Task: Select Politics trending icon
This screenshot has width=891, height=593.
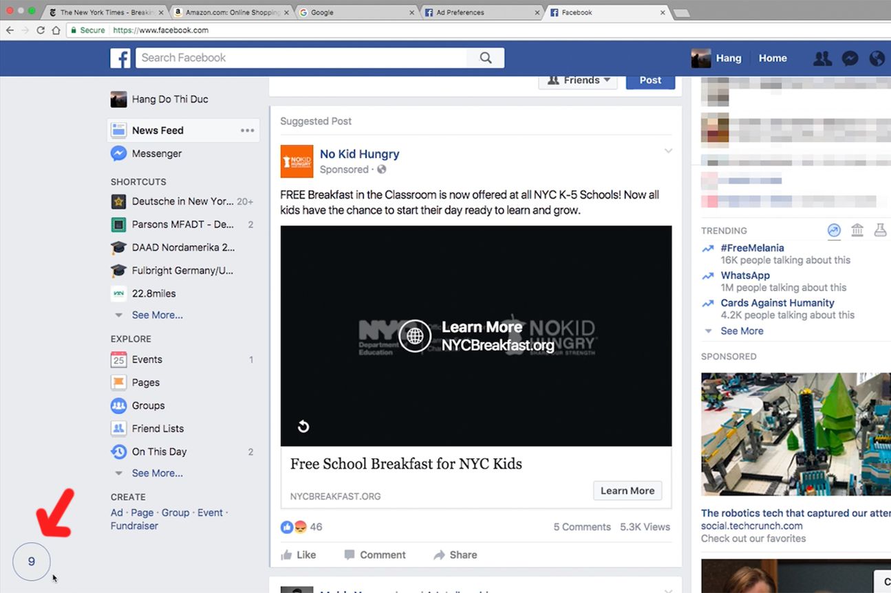Action: 857,230
